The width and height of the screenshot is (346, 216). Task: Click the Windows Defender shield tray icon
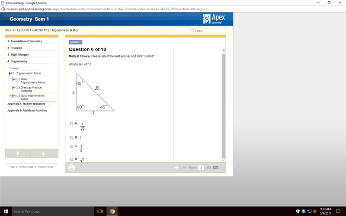tap(298, 211)
